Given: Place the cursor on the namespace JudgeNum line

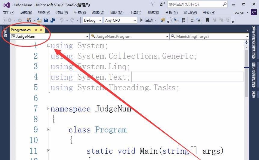Looking at the screenshot, I should pyautogui.click(x=91, y=109).
